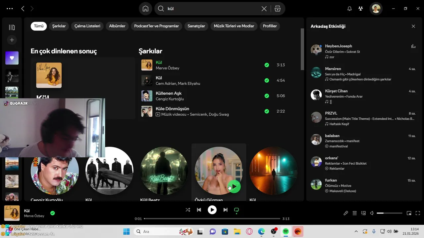Open the Cem Adrian, Mark Eliyahu artist link
Screen dimensions: 424x238
178,84
